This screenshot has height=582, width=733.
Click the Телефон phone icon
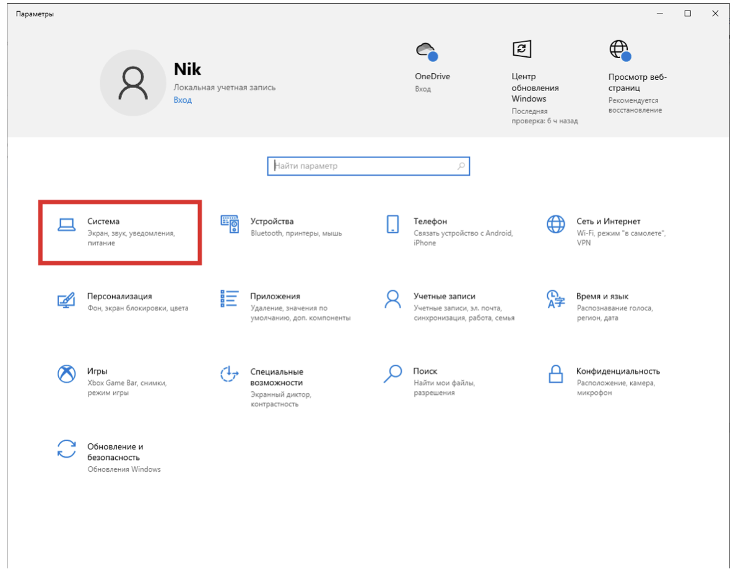click(x=393, y=224)
